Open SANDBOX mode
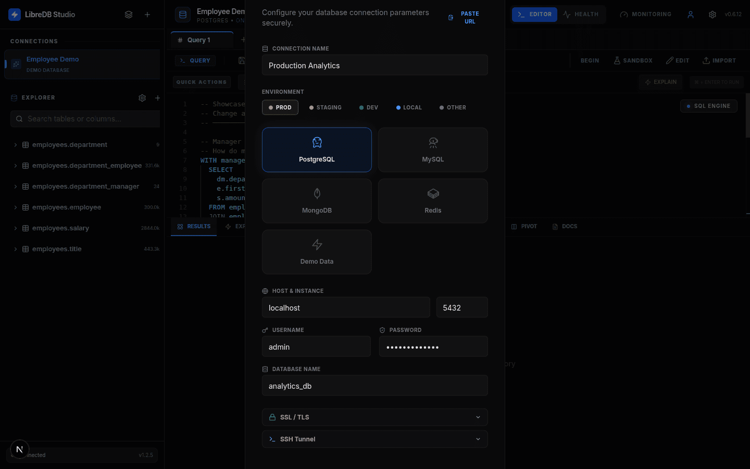Screen dimensions: 750x469 pos(633,61)
